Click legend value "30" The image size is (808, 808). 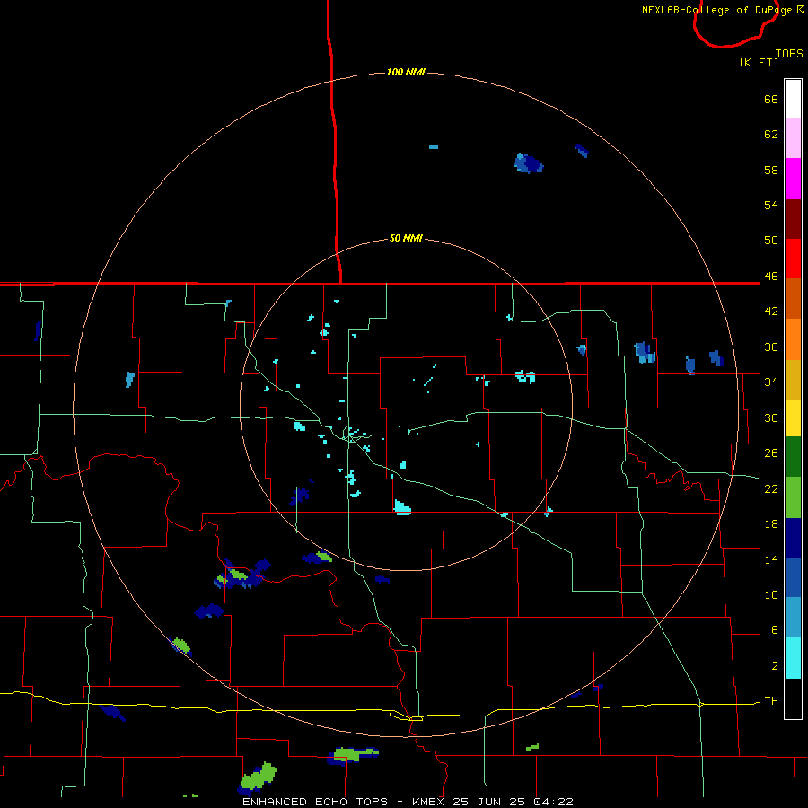[771, 417]
